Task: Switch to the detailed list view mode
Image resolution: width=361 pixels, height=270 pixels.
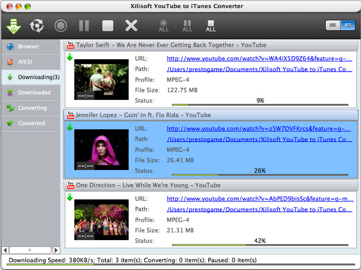Action: click(x=348, y=25)
